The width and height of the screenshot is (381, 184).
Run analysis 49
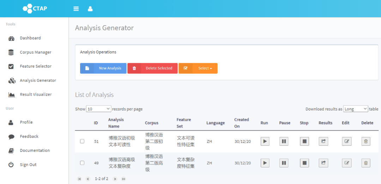point(265,163)
